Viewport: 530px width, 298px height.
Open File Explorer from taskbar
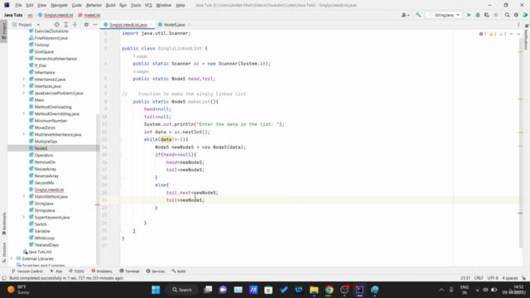click(x=314, y=290)
